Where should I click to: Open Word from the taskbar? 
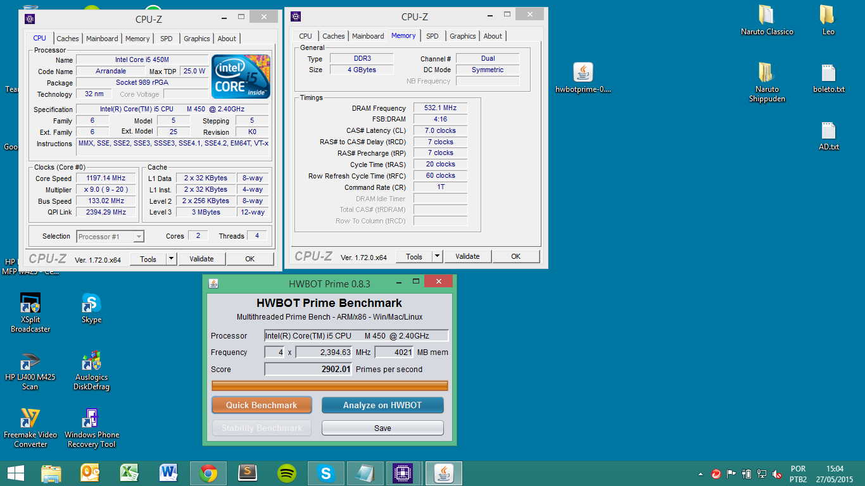[169, 473]
